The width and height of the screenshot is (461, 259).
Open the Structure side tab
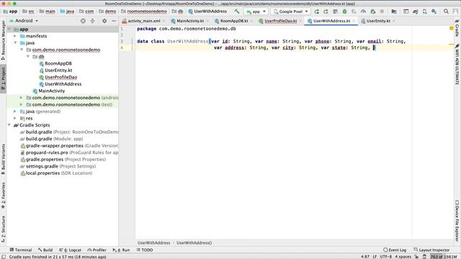pos(3,229)
